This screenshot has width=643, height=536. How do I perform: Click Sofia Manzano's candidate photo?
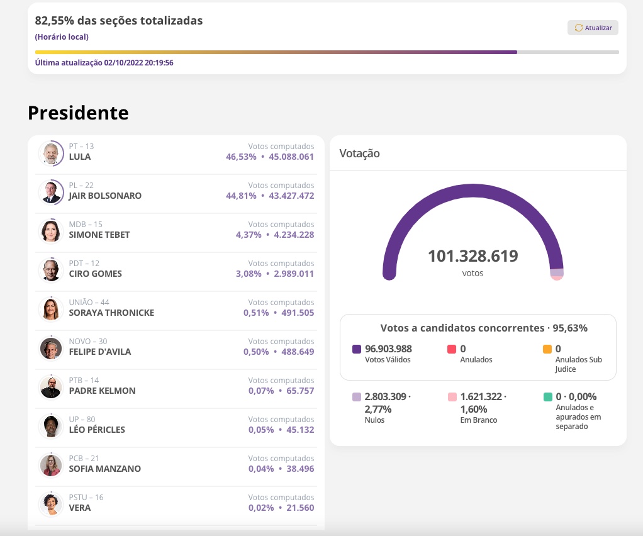[50, 465]
